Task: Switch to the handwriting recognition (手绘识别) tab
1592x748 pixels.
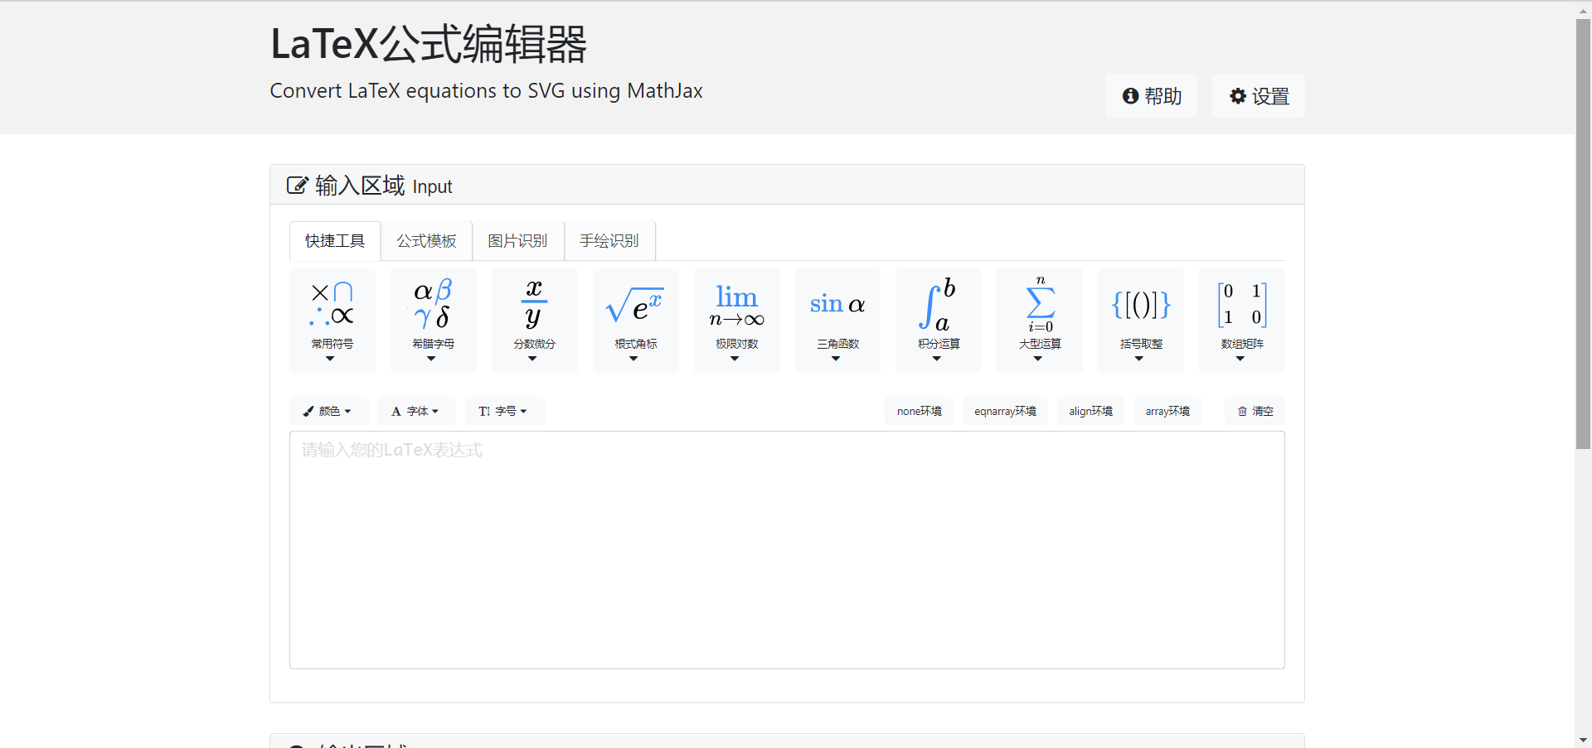Action: (609, 241)
